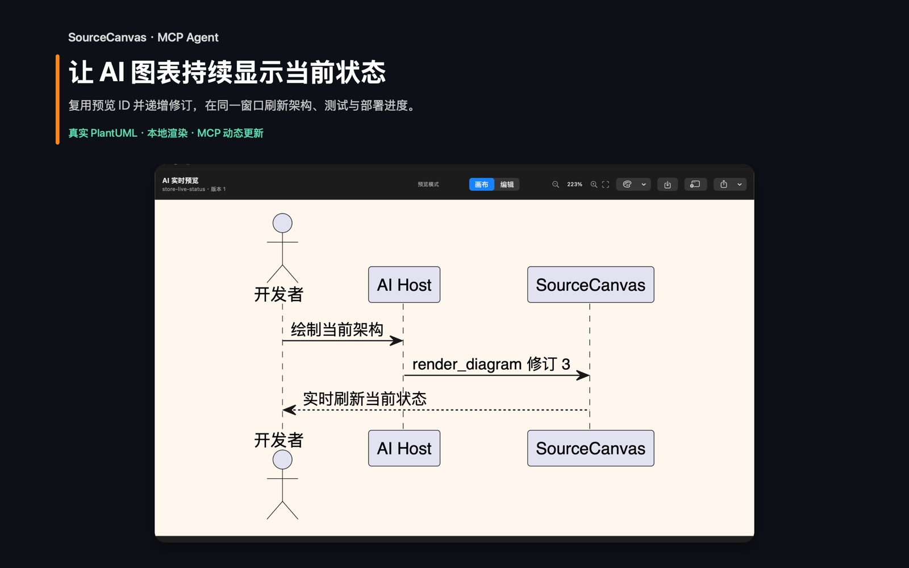Click the 让 AI 图表持续显示当前状态 title
The width and height of the screenshot is (909, 568).
point(227,72)
